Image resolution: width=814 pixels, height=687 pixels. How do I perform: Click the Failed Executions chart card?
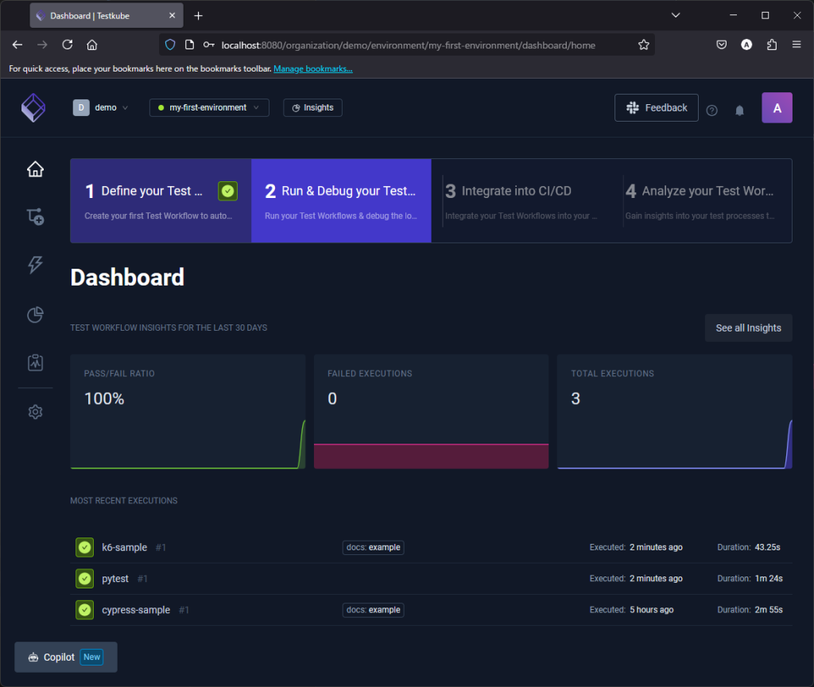[x=431, y=411]
